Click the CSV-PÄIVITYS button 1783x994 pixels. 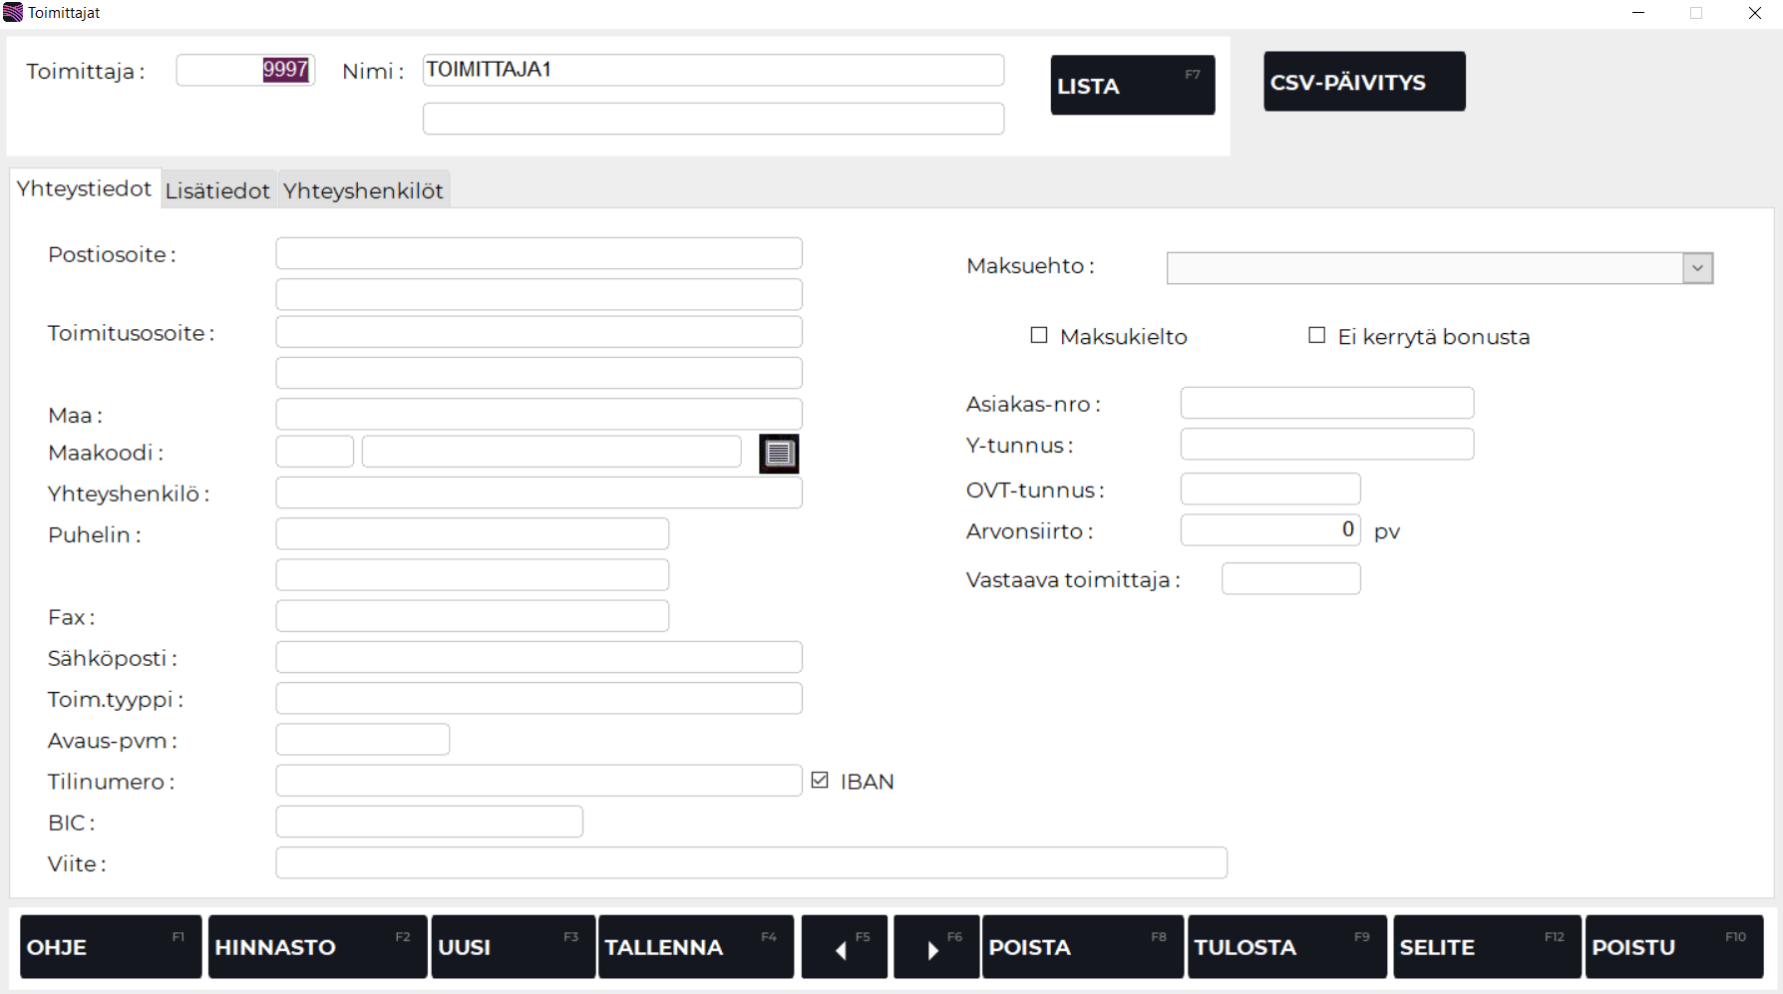pyautogui.click(x=1364, y=82)
